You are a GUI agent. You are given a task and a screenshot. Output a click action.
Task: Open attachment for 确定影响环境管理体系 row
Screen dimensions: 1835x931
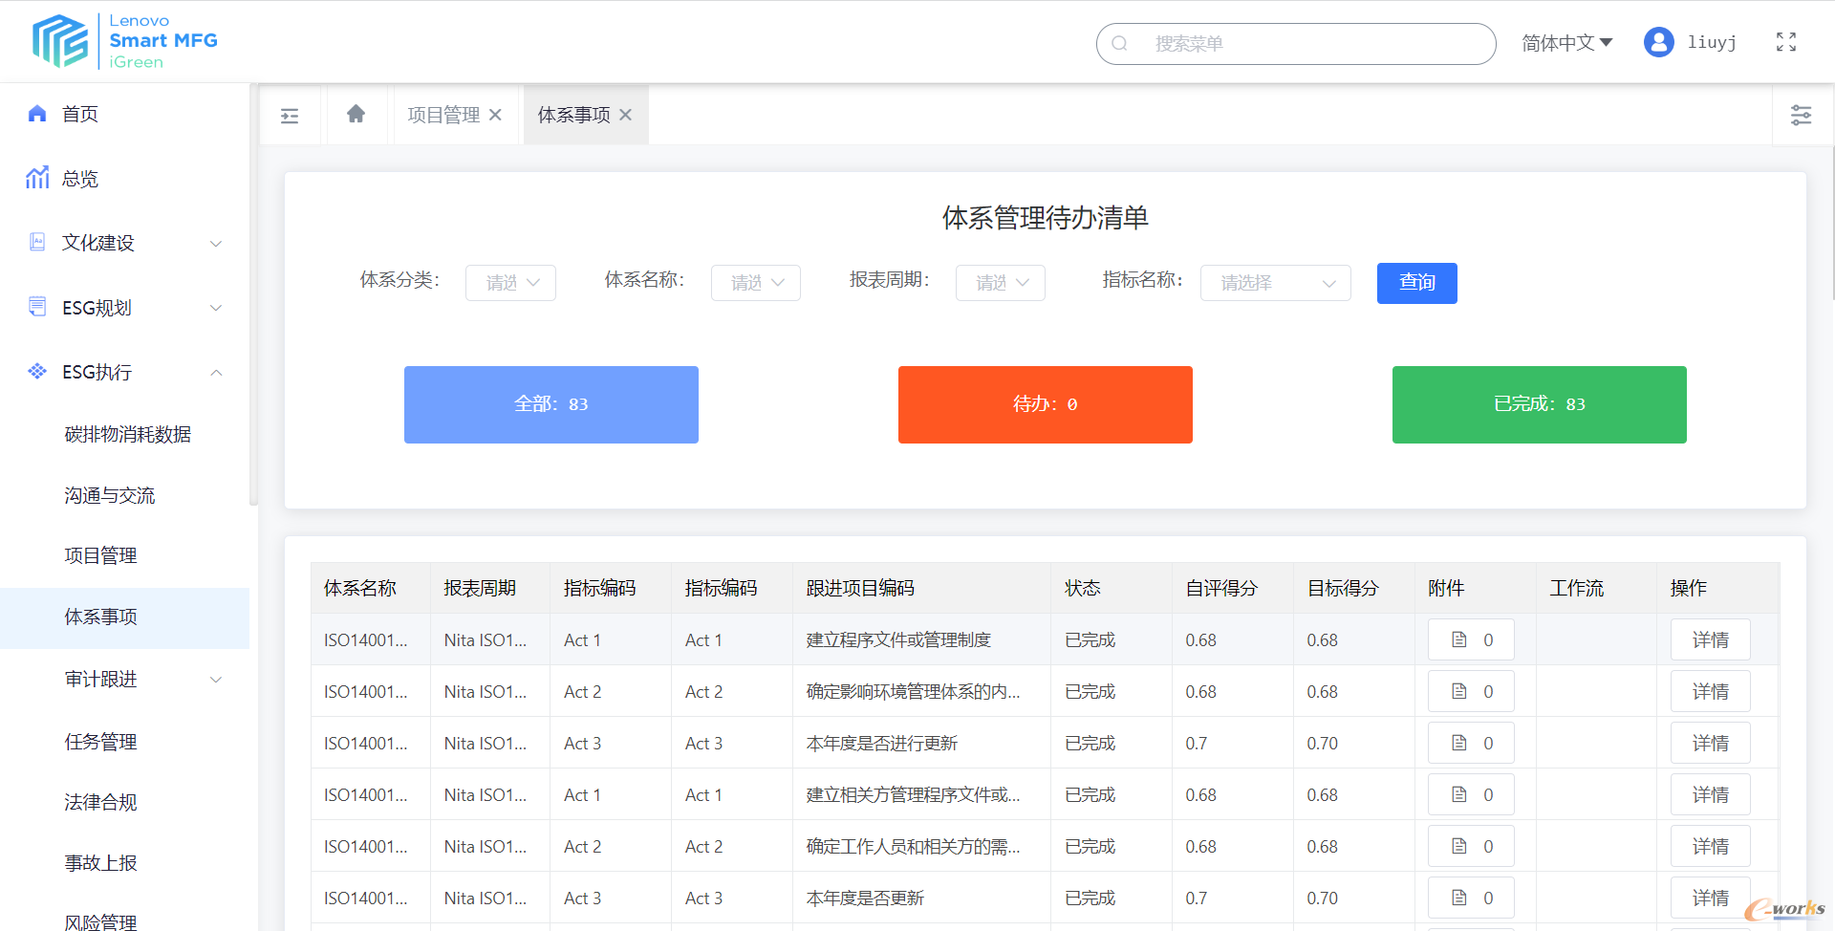click(1471, 691)
